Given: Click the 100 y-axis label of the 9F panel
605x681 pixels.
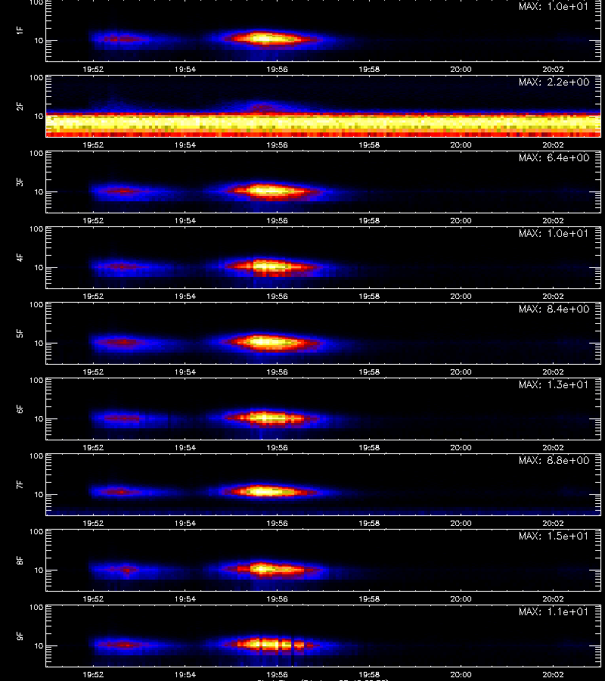Looking at the screenshot, I should [36, 608].
